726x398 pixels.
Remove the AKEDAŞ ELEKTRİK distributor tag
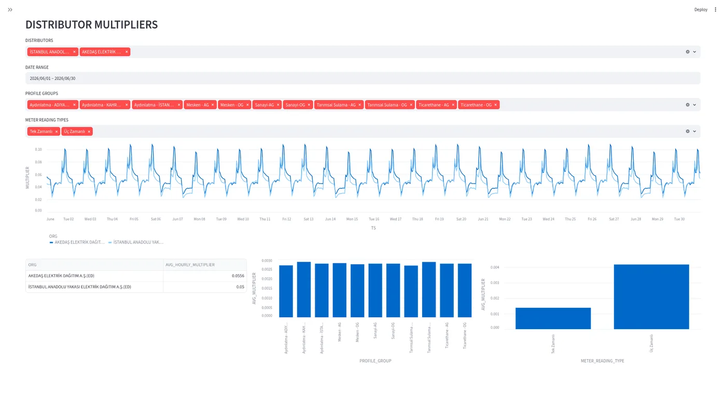(x=127, y=52)
